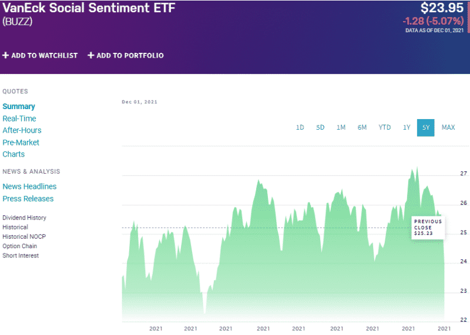
Task: Click the Previous Close $25.23 tooltip
Action: (x=428, y=228)
